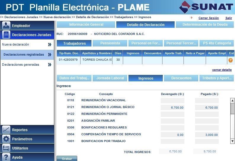The width and height of the screenshot is (235, 161).
Task: Open the Tributos y Aportes sub-tab
Action: (217, 78)
